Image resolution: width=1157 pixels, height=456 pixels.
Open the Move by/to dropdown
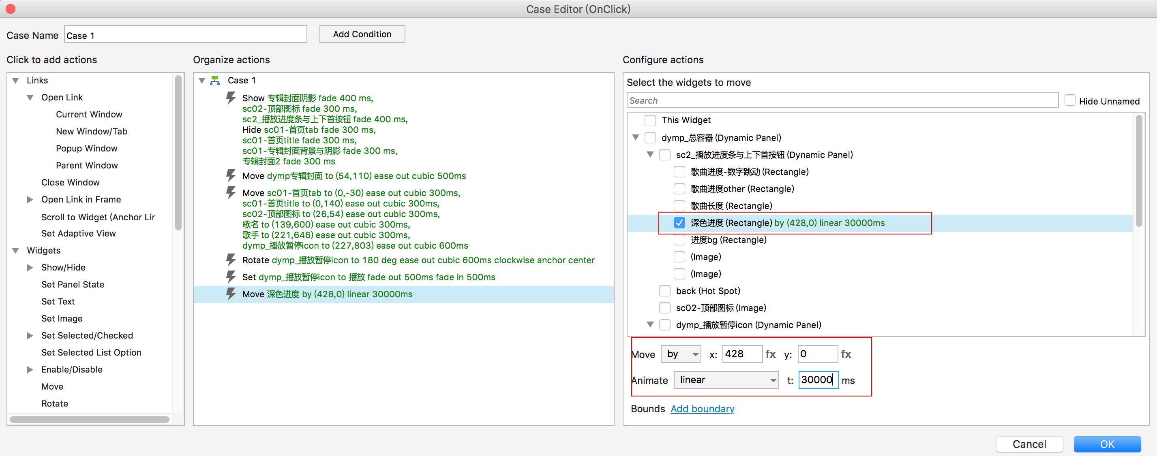681,354
